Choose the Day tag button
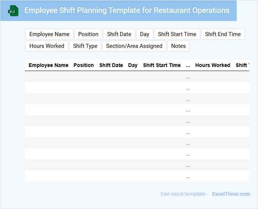 click(144, 34)
